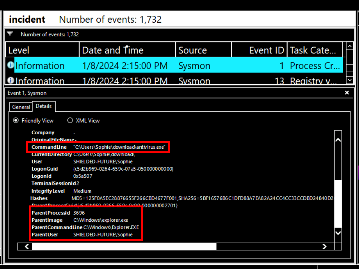Click the info icon on the Registry event row

pyautogui.click(x=10, y=81)
